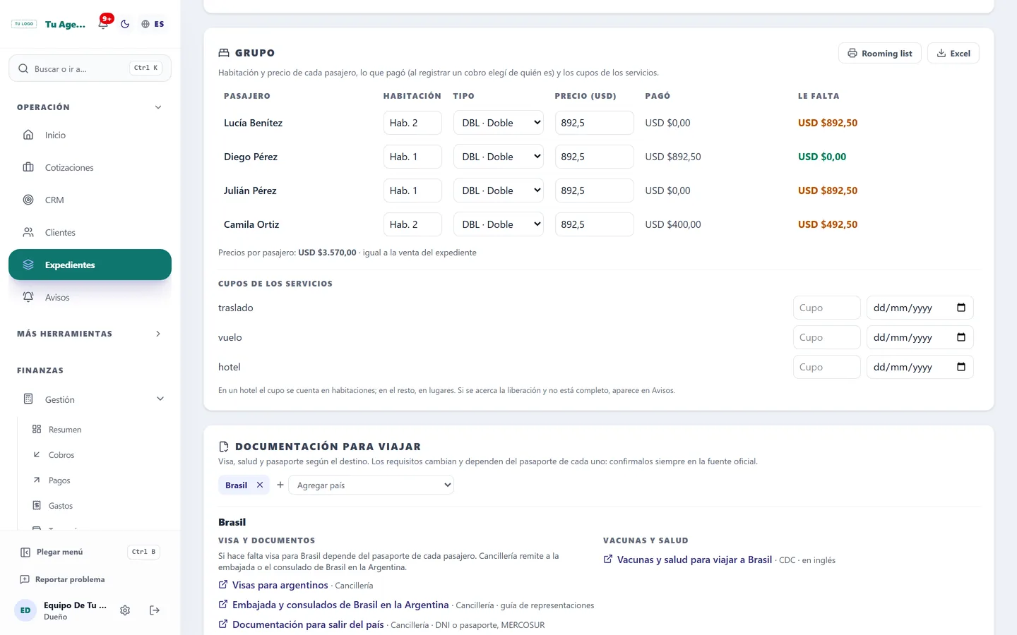The width and height of the screenshot is (1017, 635).
Task: Export the group with the Excel button
Action: (x=953, y=53)
